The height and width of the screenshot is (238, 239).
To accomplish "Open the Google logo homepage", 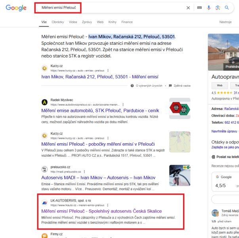I will point(16,8).
